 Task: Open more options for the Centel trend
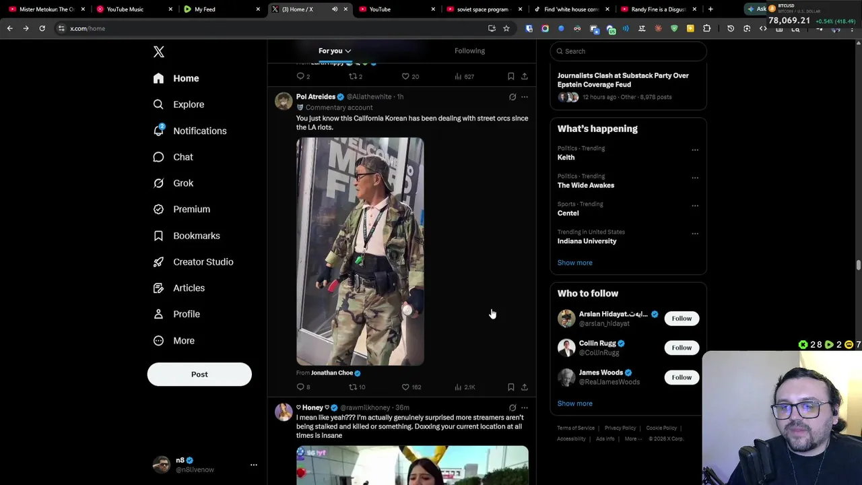pyautogui.click(x=695, y=206)
